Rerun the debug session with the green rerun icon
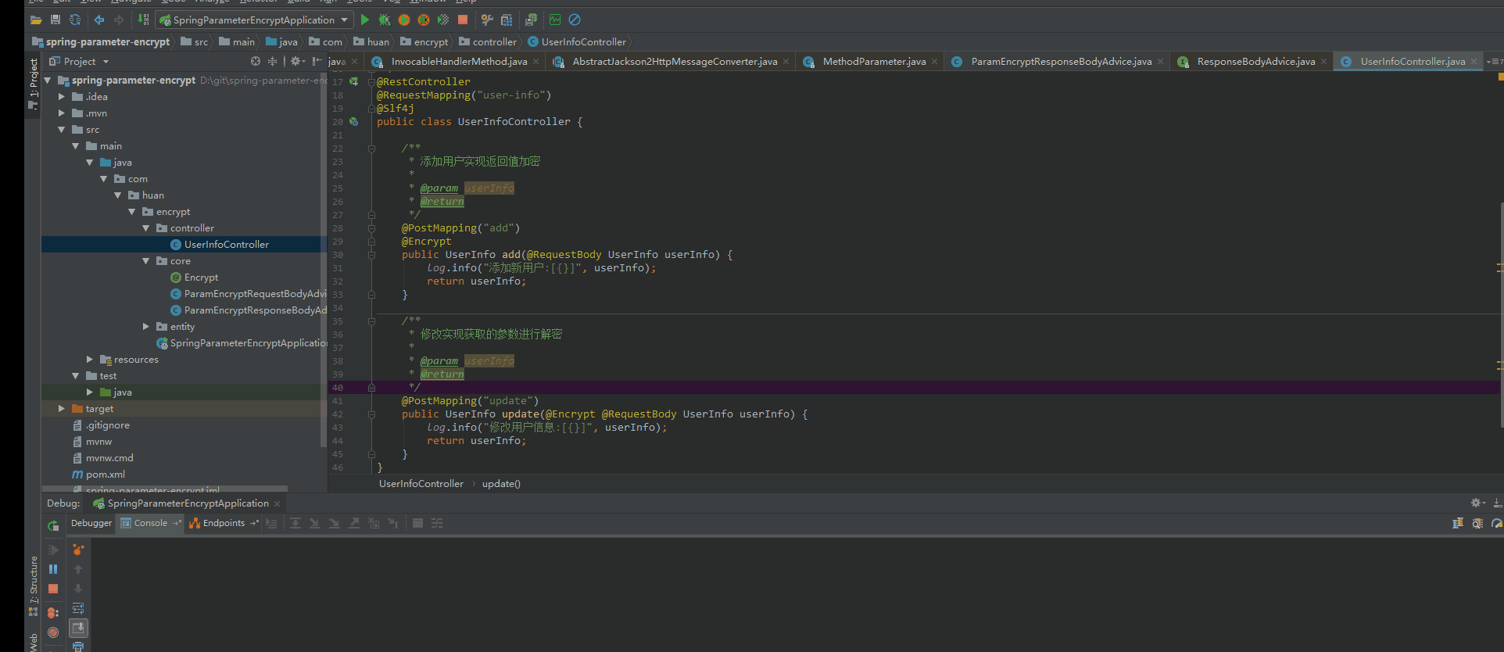 pos(53,525)
